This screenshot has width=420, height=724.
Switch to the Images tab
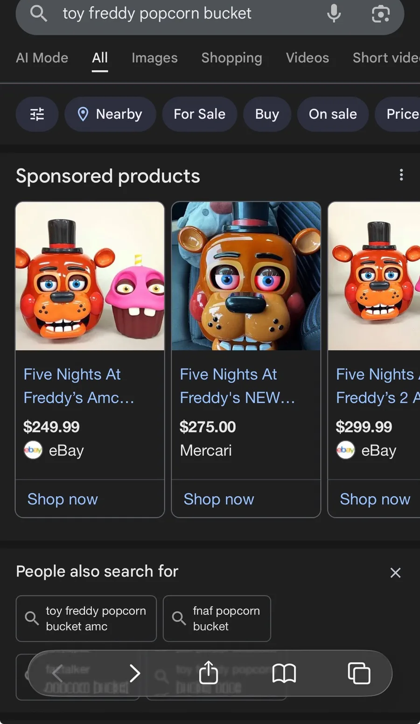[x=154, y=58]
